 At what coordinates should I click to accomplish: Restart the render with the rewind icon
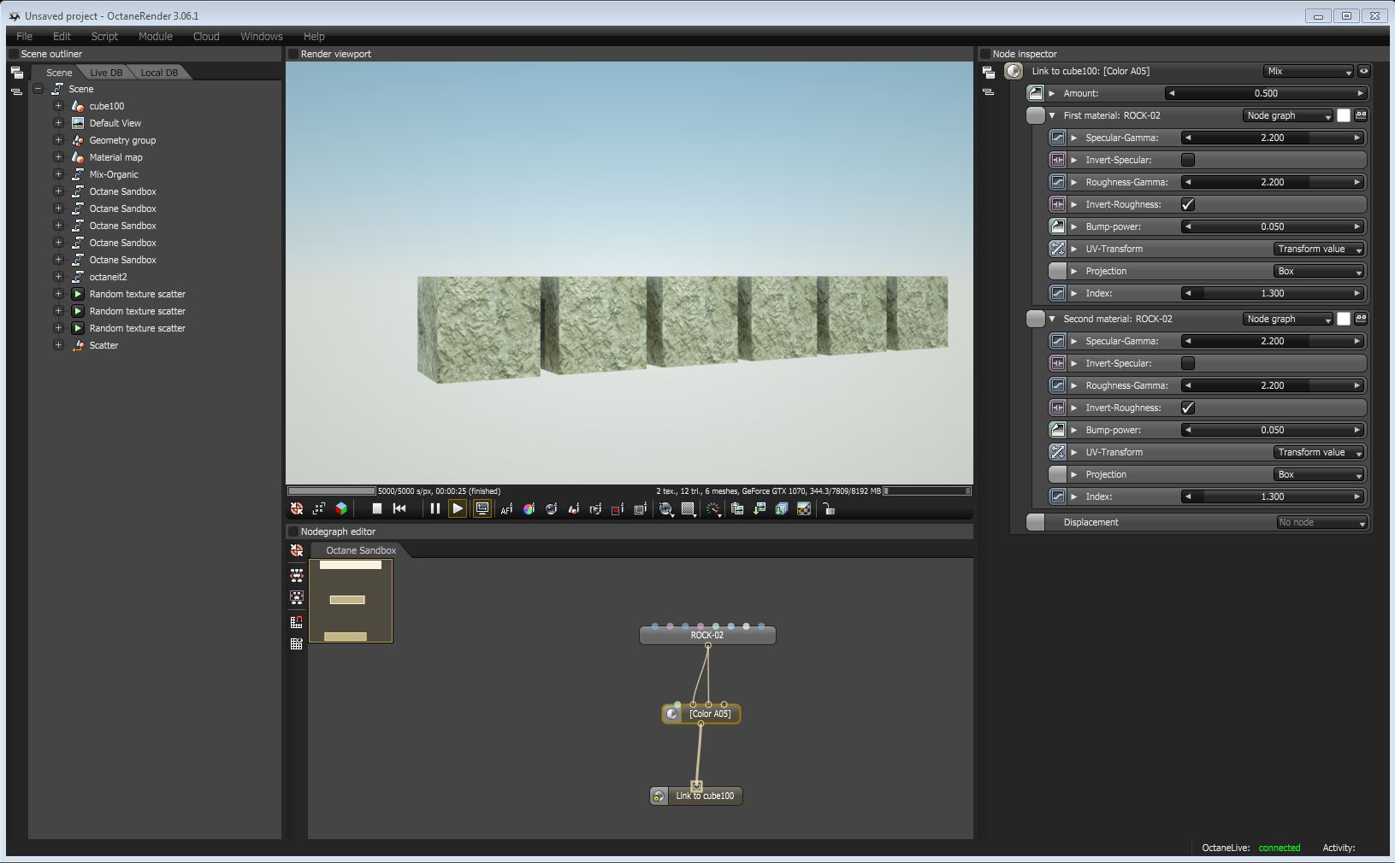pyautogui.click(x=399, y=508)
